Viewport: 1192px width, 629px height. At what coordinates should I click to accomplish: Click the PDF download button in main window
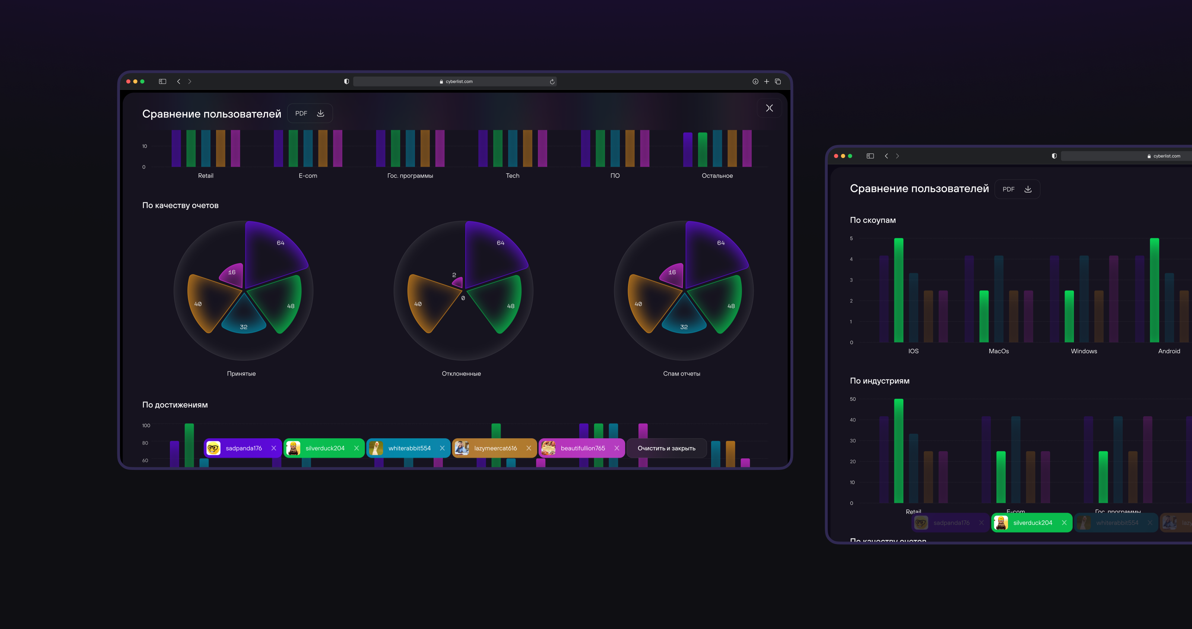310,113
